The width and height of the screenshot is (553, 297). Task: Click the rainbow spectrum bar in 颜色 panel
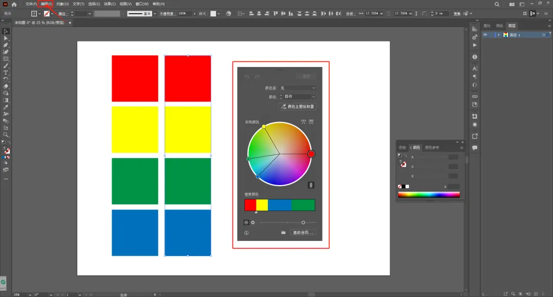coord(429,195)
